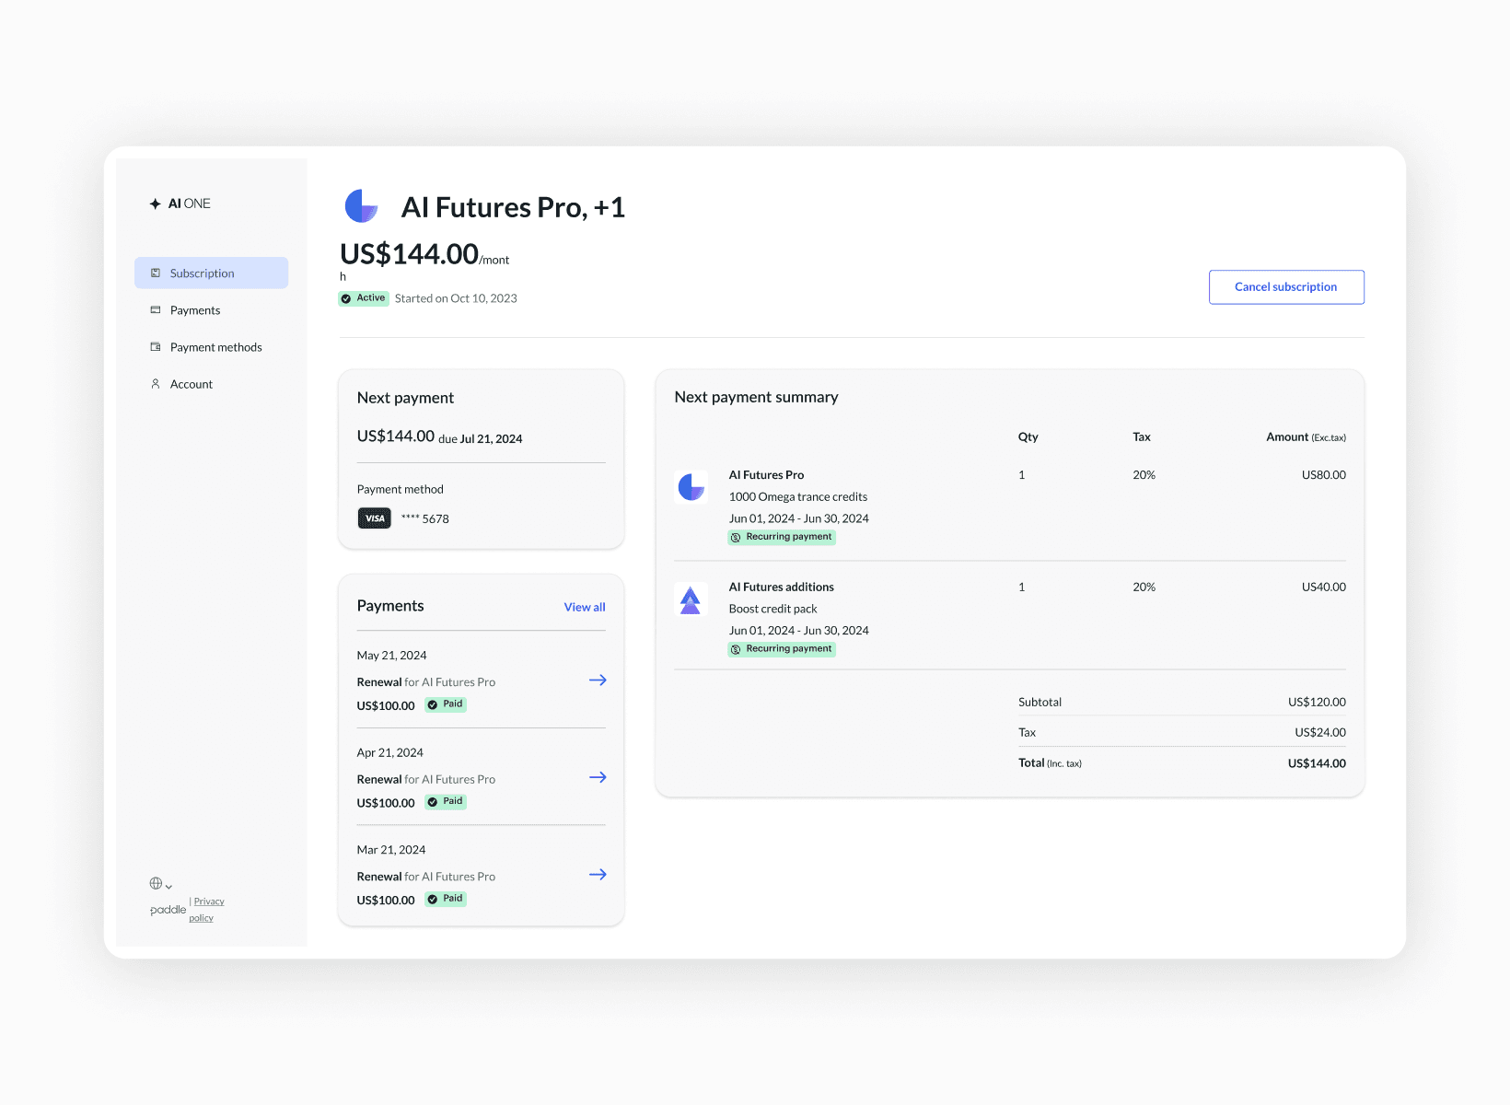The image size is (1510, 1105).
Task: Click the US$80.00 amount
Action: pyautogui.click(x=1323, y=475)
